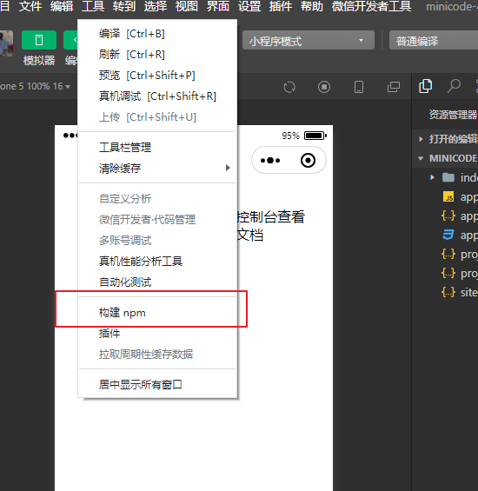Choose 刷新 [Ctrl+R] menu entry
The width and height of the screenshot is (478, 491).
[x=157, y=55]
